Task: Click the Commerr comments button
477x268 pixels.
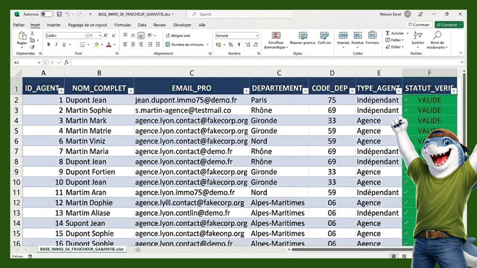Action: pyautogui.click(x=419, y=25)
